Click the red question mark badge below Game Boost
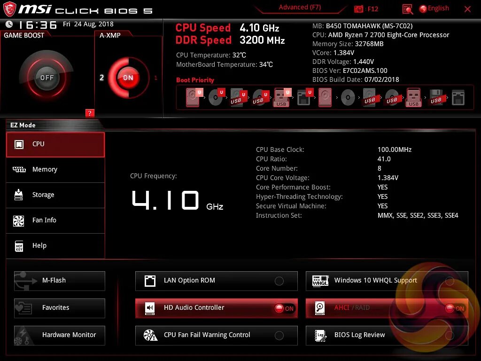The height and width of the screenshot is (361, 481). 90,113
